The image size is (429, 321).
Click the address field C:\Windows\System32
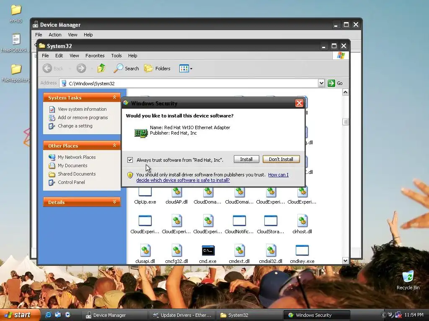click(x=189, y=83)
